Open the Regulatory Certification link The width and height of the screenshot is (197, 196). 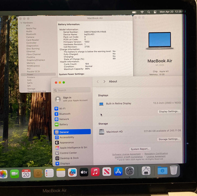coord(156,153)
